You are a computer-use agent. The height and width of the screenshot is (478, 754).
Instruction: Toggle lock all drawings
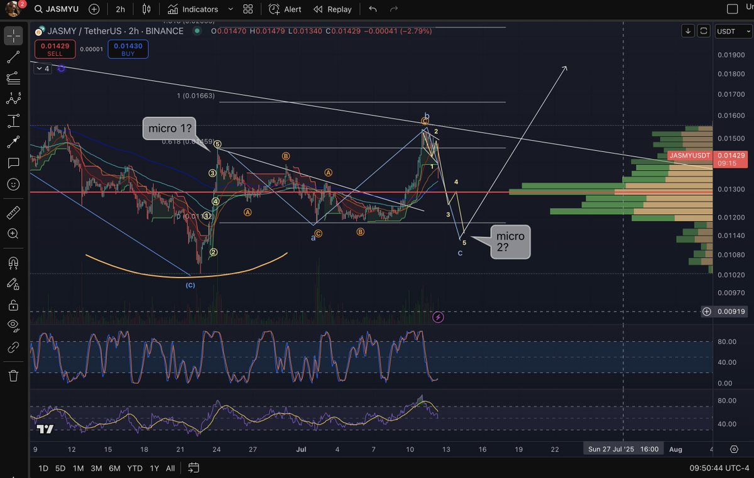pos(13,305)
